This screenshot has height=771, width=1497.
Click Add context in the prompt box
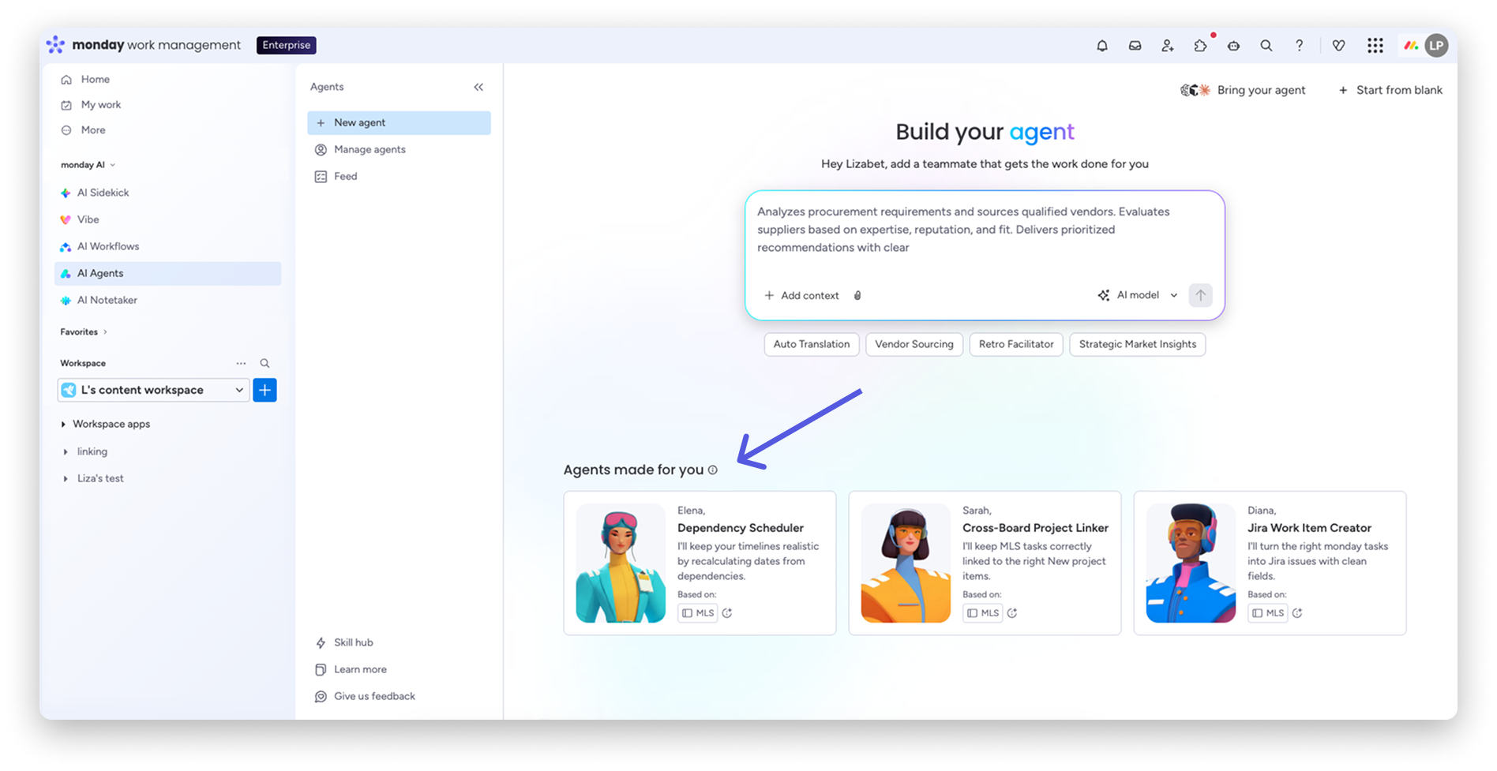point(801,295)
